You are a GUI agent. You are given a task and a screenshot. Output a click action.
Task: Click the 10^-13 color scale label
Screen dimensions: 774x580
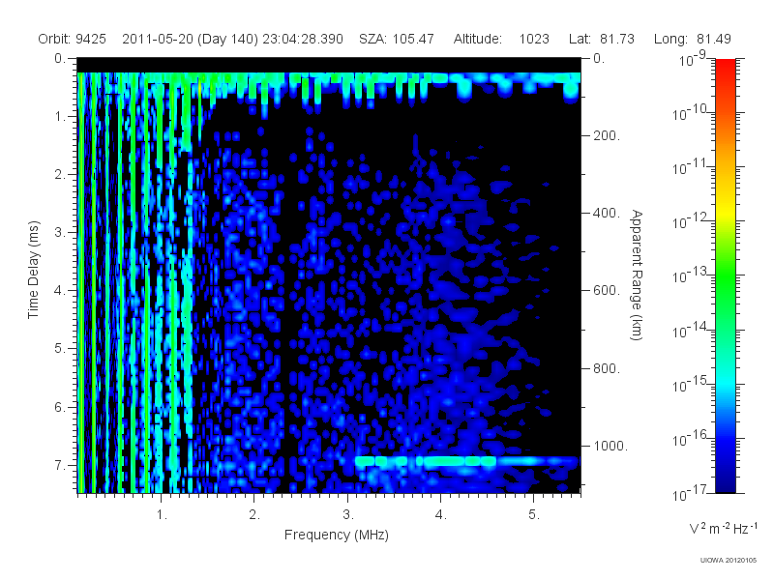pyautogui.click(x=690, y=275)
